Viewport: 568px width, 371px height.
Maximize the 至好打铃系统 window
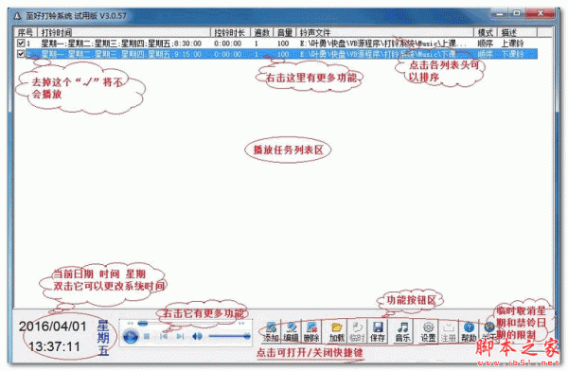[516, 14]
